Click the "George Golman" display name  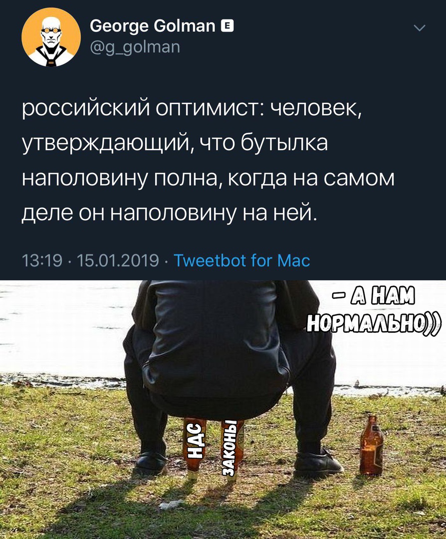coord(153,26)
